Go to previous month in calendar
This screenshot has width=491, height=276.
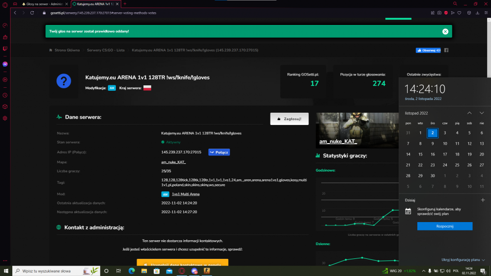pyautogui.click(x=469, y=113)
